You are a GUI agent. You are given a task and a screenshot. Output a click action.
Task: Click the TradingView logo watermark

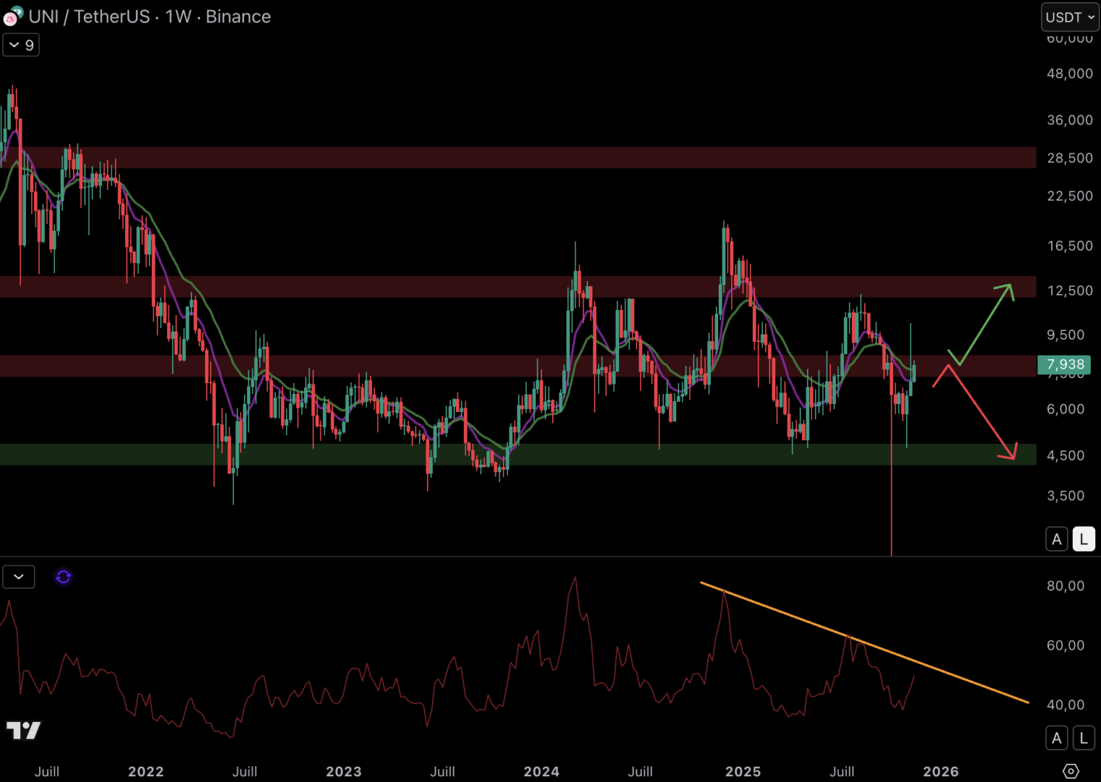pyautogui.click(x=23, y=731)
